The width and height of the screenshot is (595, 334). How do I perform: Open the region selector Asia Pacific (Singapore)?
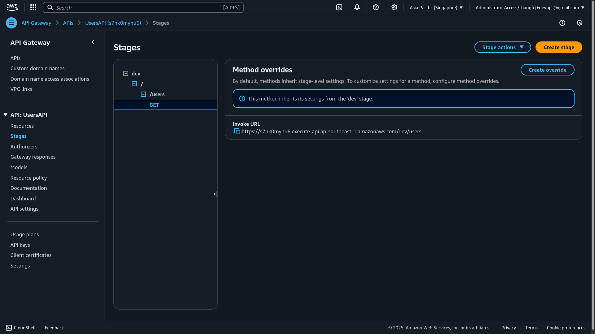pos(436,7)
